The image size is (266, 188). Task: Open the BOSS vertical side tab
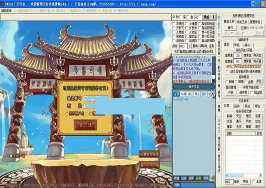pos(219,126)
